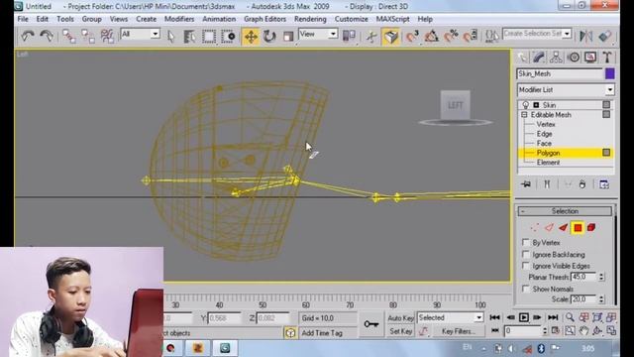Open the Utilities hammer panel tab
The height and width of the screenshot is (357, 634).
(x=607, y=58)
